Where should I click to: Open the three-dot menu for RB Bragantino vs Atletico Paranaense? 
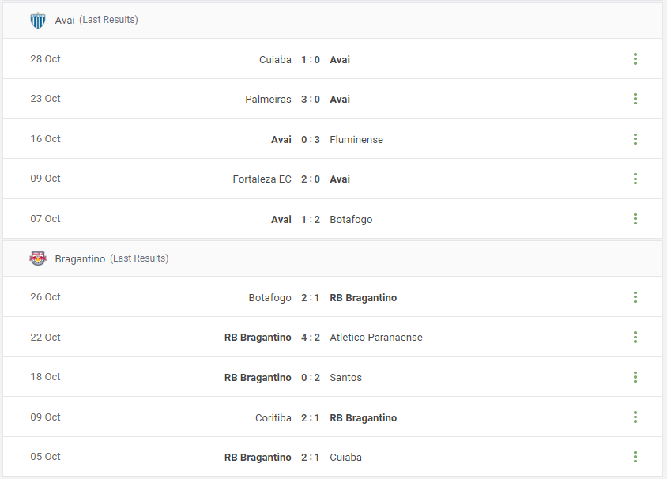coord(635,338)
